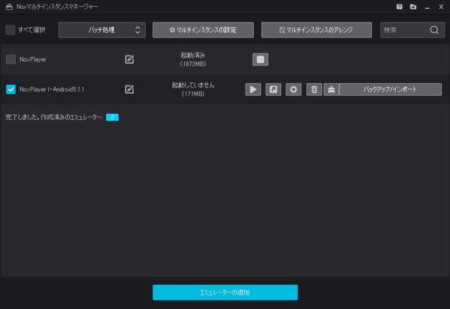Image resolution: width=450 pixels, height=309 pixels.
Task: Click the 起動していません (171MB) status text
Action: tap(193, 89)
